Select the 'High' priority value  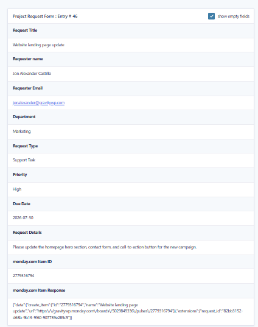coord(17,189)
